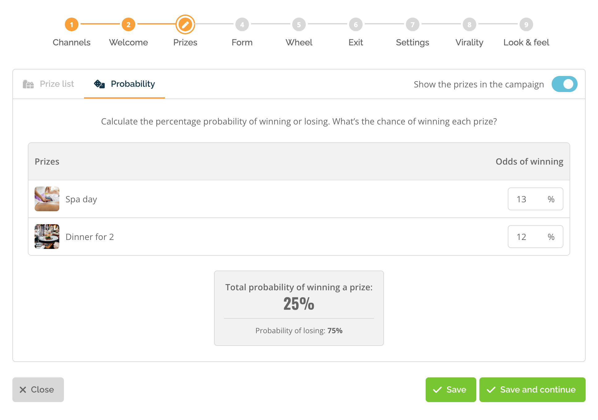The width and height of the screenshot is (598, 420).
Task: Click the Dinner for 2 thumbnail
Action: tap(47, 237)
